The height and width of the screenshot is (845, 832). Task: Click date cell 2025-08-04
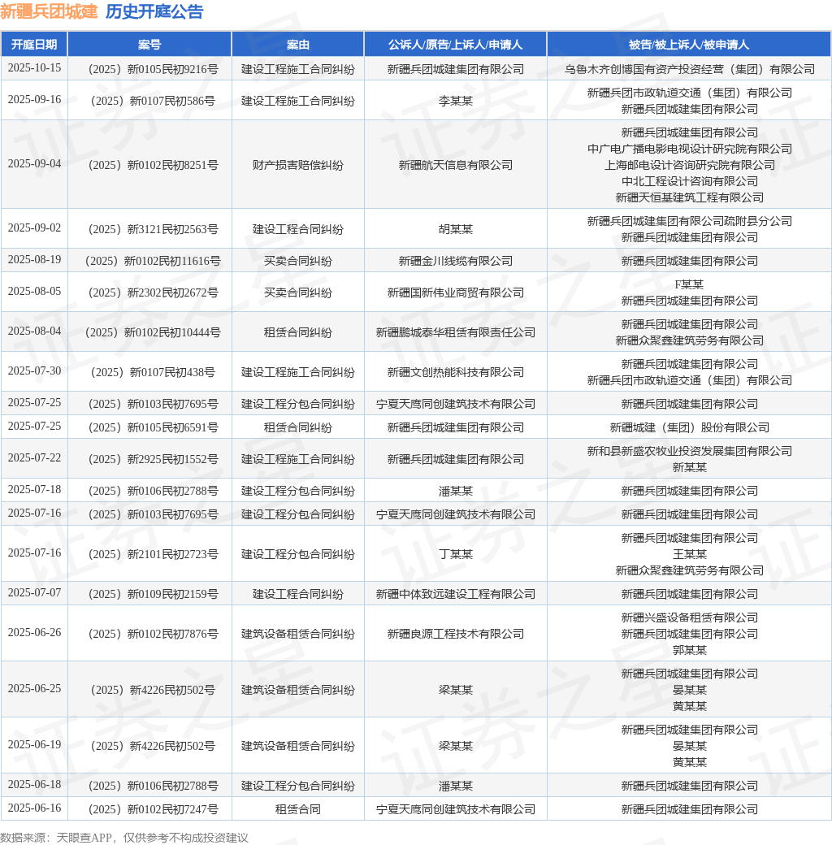(x=34, y=331)
